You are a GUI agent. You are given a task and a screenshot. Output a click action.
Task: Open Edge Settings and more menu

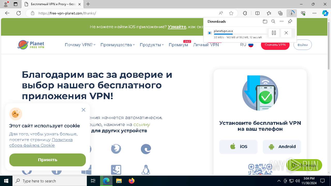point(314,13)
